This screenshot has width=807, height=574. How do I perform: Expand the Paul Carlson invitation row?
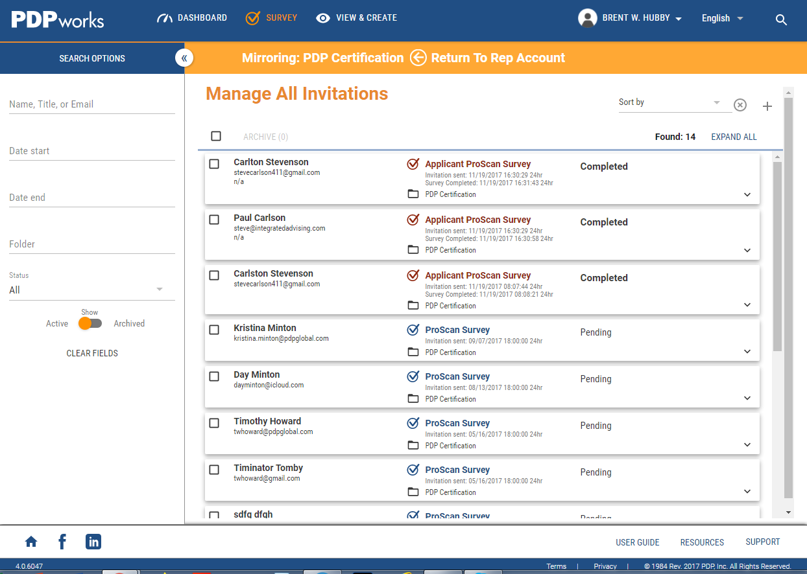point(747,250)
